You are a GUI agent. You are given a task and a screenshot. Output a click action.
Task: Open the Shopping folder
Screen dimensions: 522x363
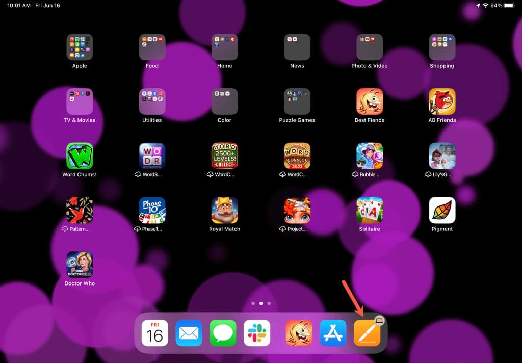click(442, 47)
